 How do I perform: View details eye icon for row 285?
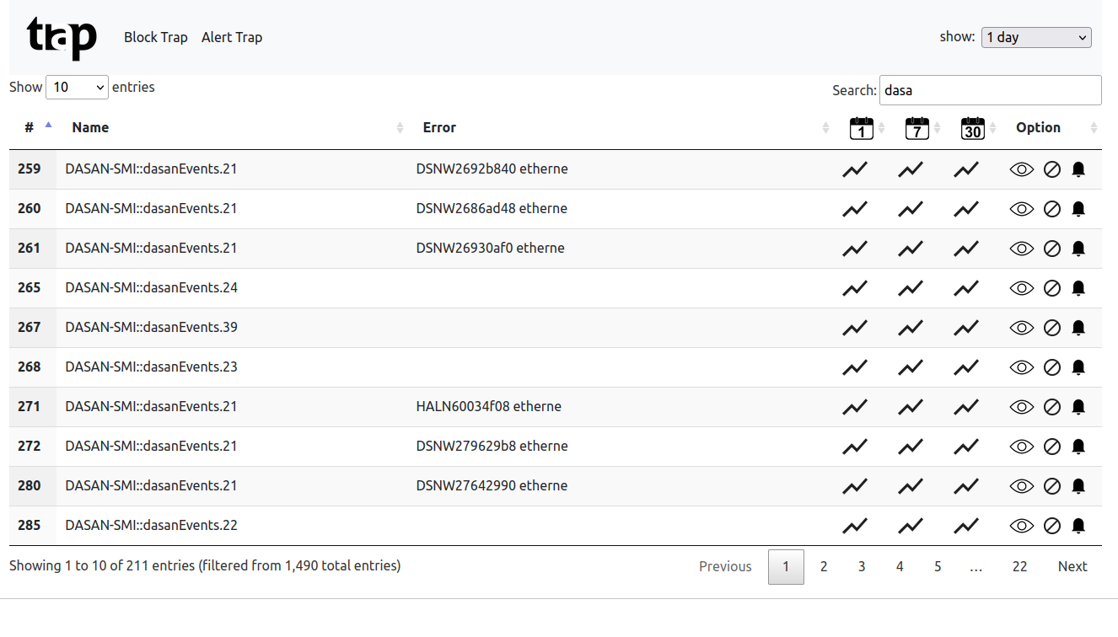click(1021, 526)
